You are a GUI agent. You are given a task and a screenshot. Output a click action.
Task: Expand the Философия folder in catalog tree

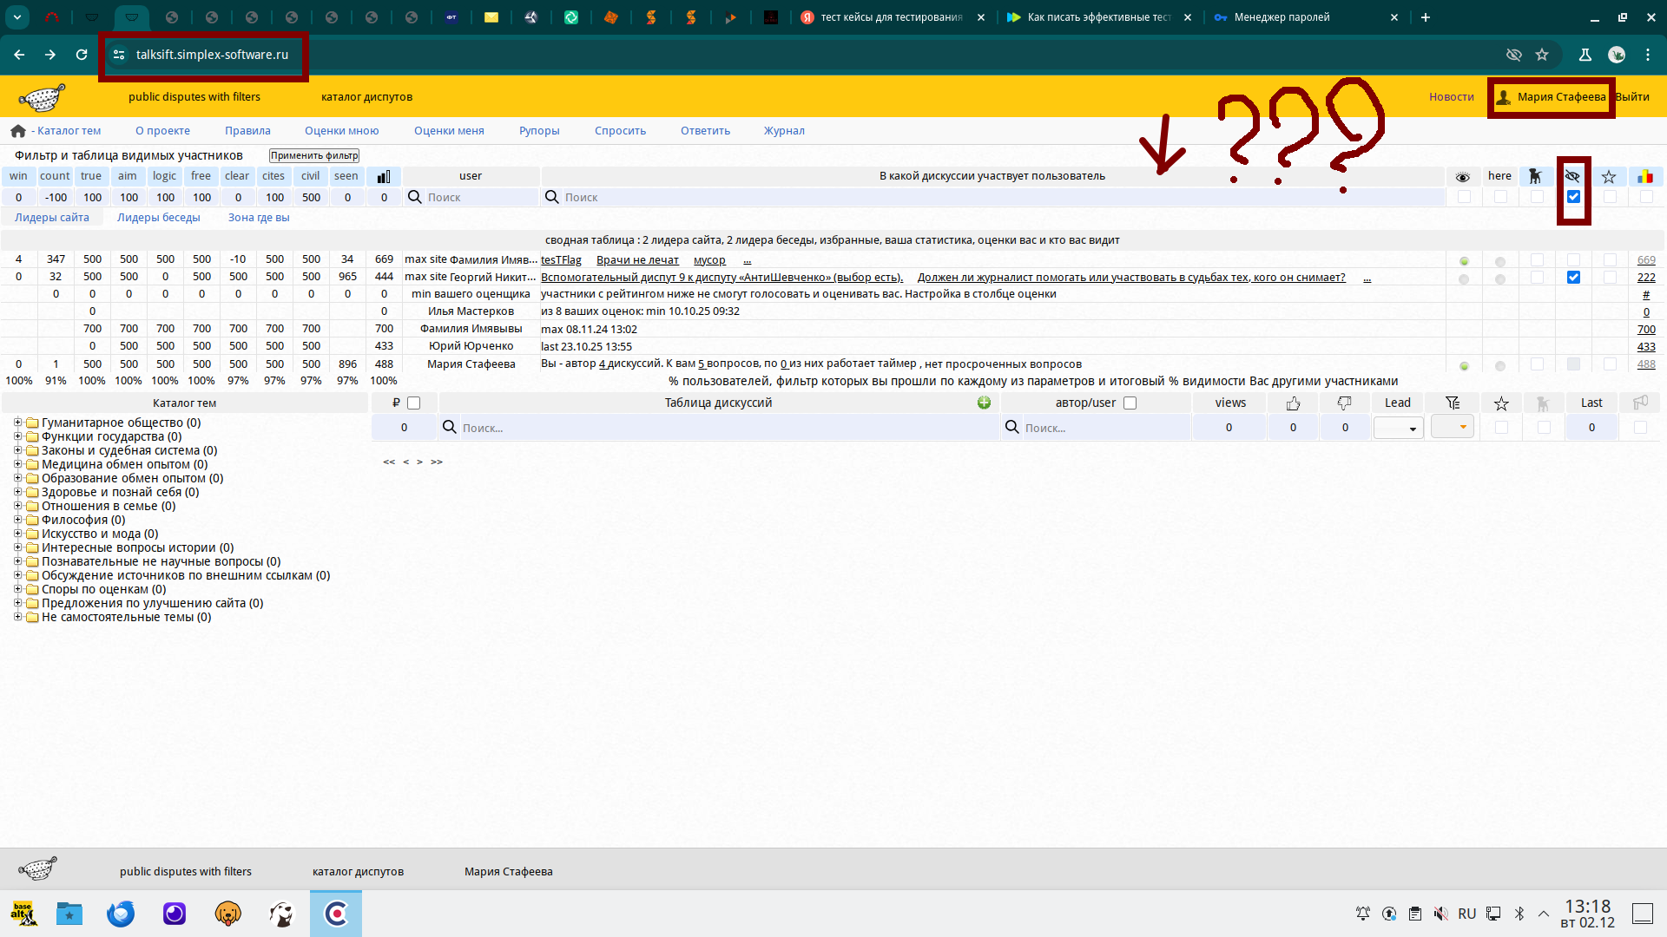(17, 520)
